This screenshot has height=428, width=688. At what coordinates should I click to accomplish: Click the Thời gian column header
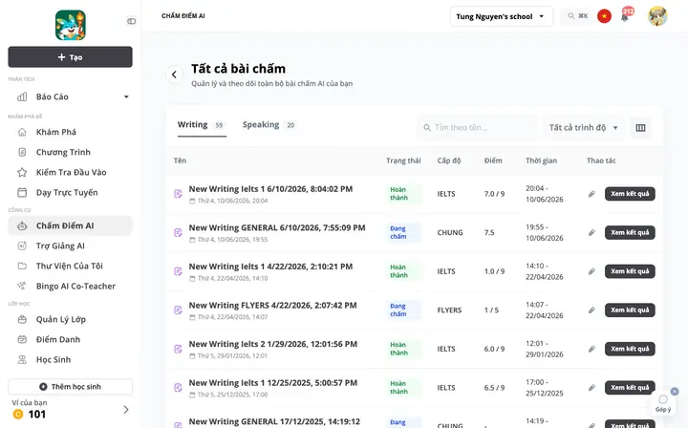click(541, 160)
